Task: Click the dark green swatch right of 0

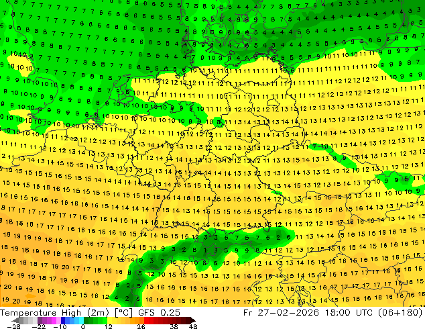Action: point(86,320)
